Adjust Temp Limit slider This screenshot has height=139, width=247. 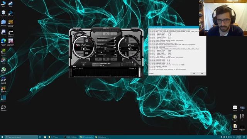click(x=106, y=46)
